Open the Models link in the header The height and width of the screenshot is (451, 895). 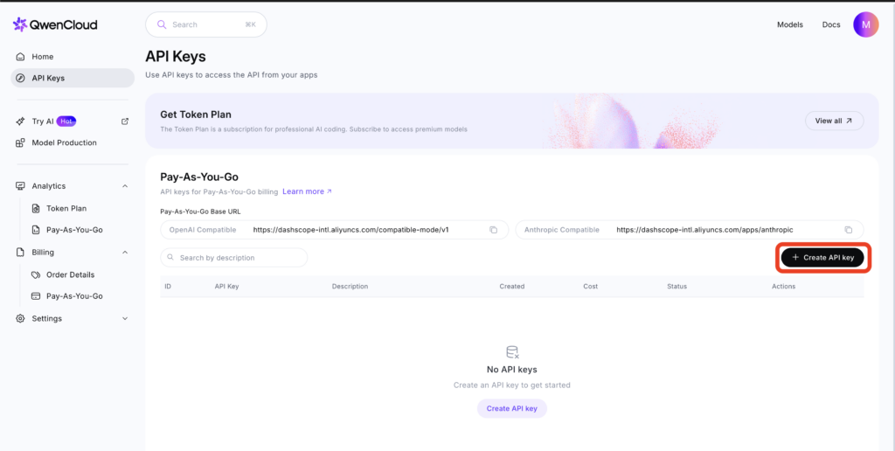[790, 24]
